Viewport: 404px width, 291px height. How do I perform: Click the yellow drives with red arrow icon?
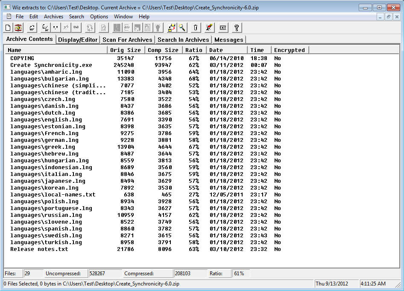[172, 28]
